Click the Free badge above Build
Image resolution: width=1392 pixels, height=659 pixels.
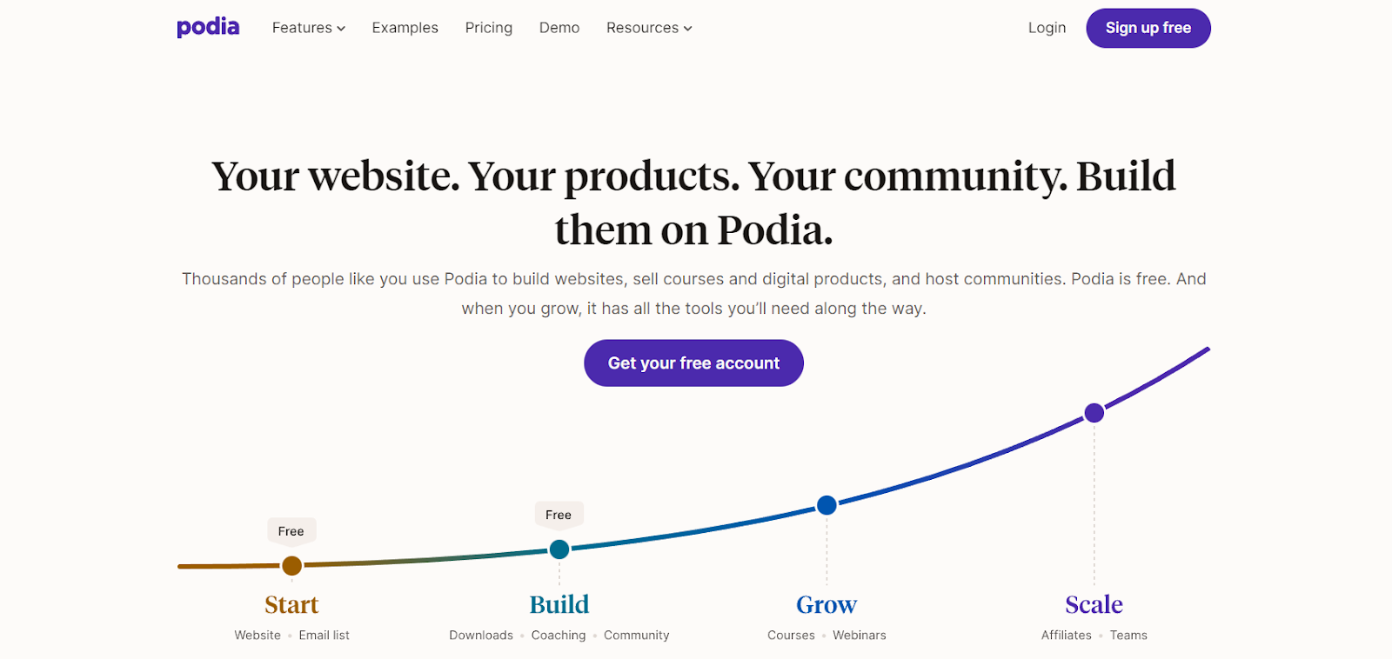[559, 515]
